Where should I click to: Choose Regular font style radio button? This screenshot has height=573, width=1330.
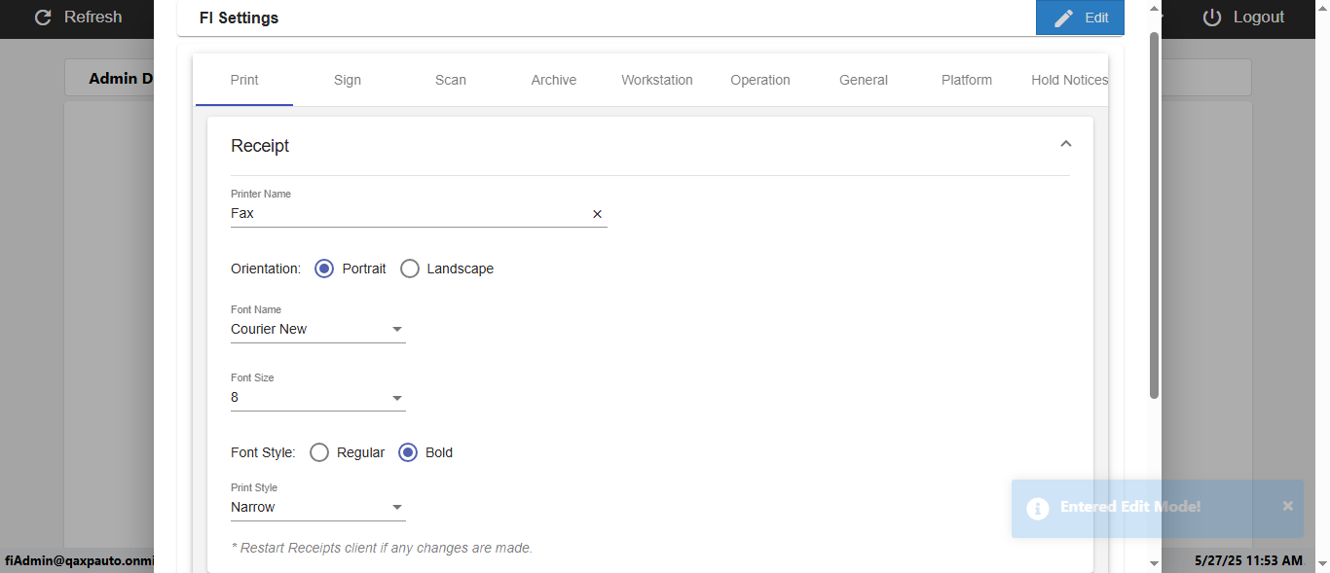click(319, 452)
